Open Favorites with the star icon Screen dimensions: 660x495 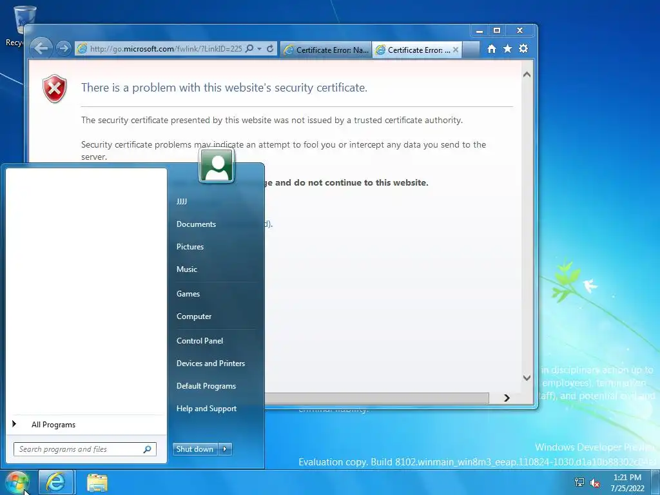coord(508,49)
